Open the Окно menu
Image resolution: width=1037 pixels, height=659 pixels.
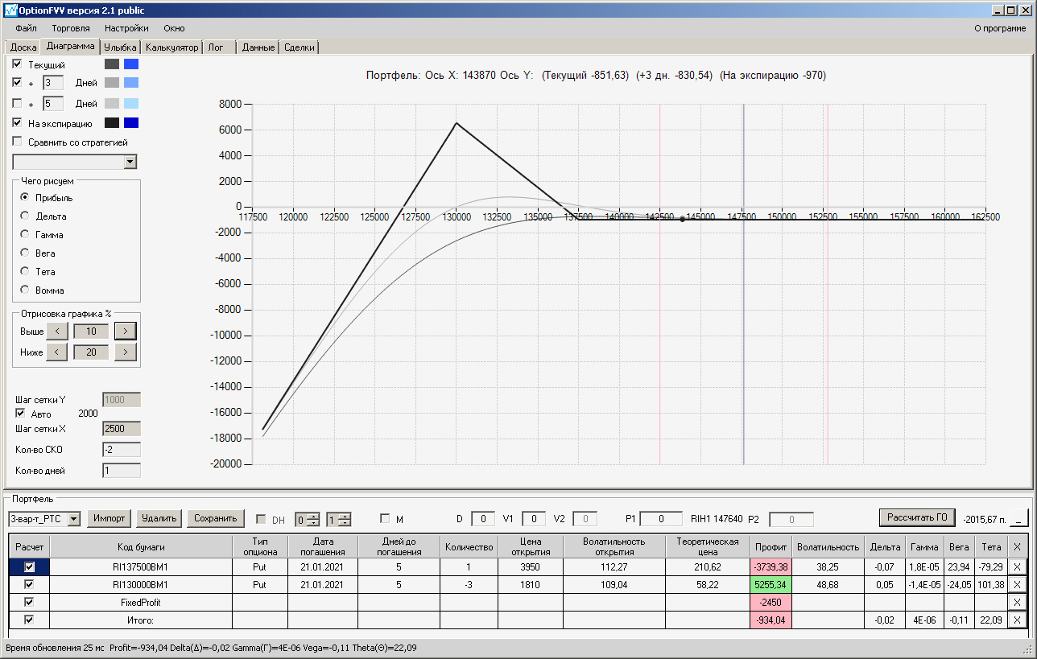click(174, 28)
